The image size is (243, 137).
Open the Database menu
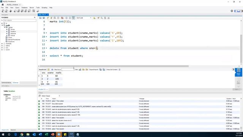tap(24, 8)
